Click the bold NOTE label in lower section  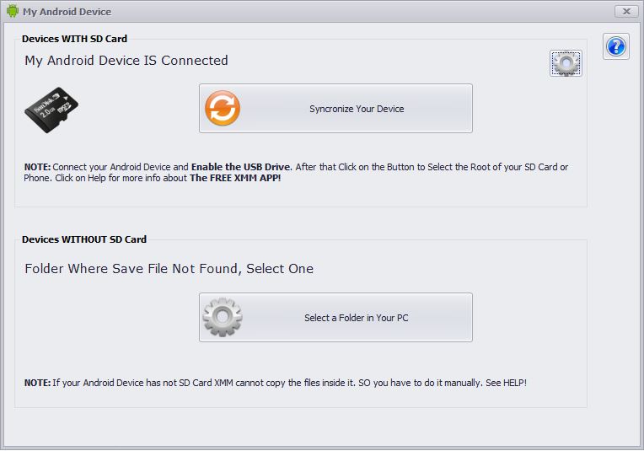[37, 383]
